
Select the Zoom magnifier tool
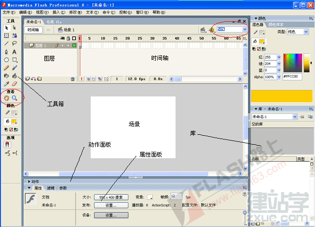coord(14,98)
